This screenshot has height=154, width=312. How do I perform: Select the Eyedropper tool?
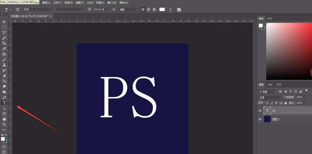pyautogui.click(x=4, y=49)
